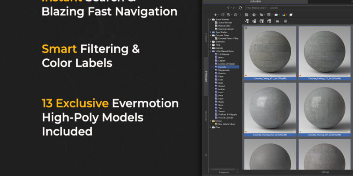This screenshot has height=176, width=353.
Task: Select Selected materials in the tree
Action: click(226, 29)
